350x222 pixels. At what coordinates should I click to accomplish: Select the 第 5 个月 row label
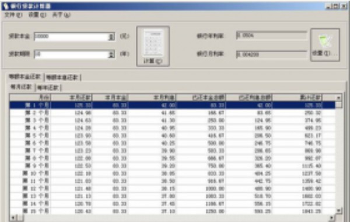click(37, 136)
